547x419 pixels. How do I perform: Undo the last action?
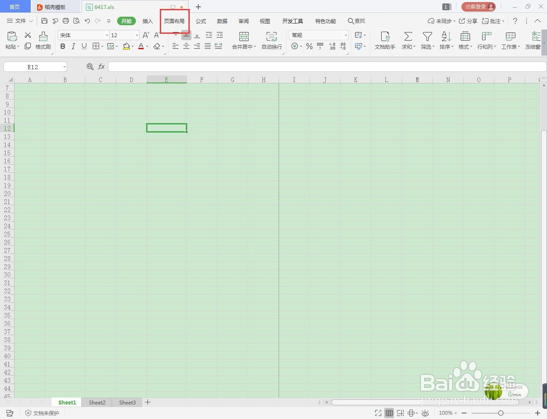(88, 21)
